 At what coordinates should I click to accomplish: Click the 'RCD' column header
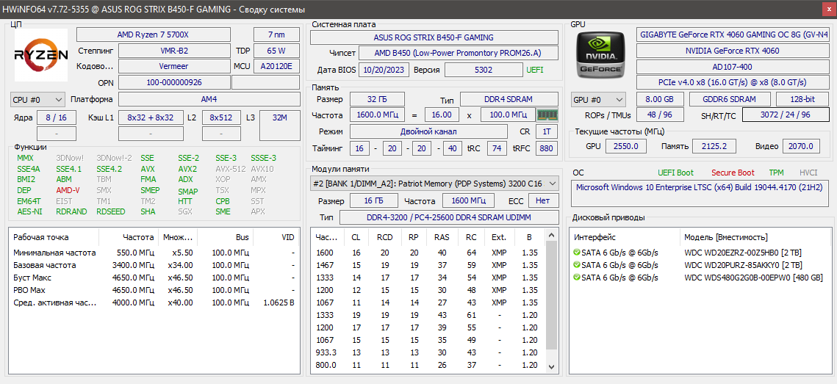[x=384, y=237]
